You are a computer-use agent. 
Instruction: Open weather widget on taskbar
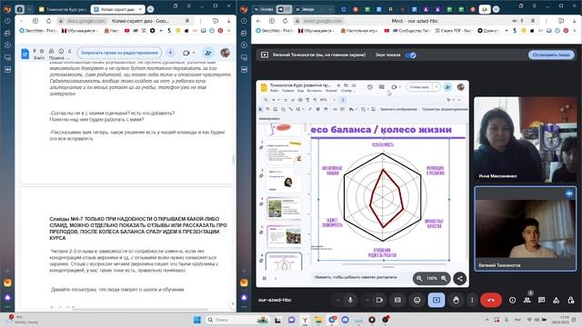click(x=23, y=320)
